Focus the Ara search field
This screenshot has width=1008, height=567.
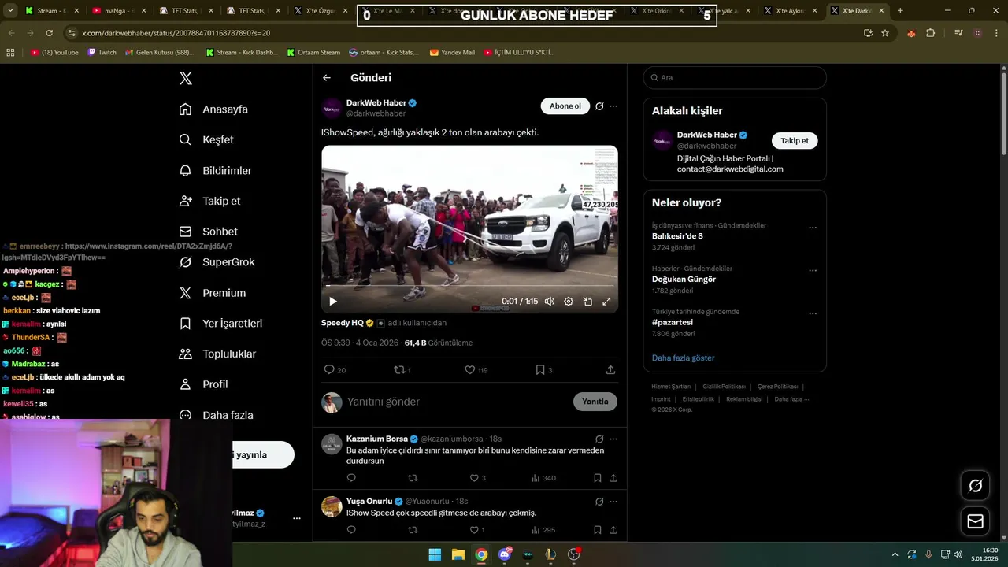tap(735, 78)
